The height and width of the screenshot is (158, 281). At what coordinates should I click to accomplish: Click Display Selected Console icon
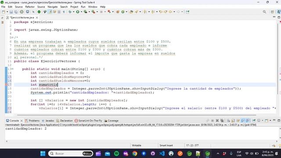click(259, 121)
